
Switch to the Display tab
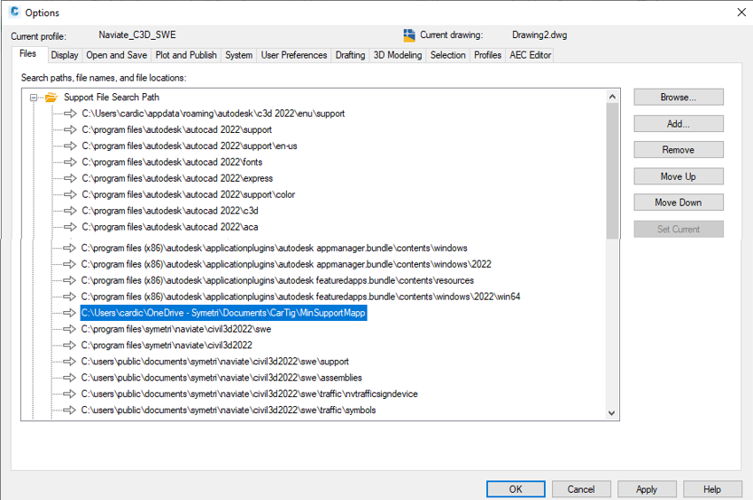click(65, 55)
